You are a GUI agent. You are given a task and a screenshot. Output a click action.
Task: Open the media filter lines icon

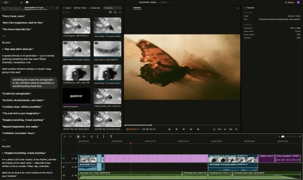(120, 12)
